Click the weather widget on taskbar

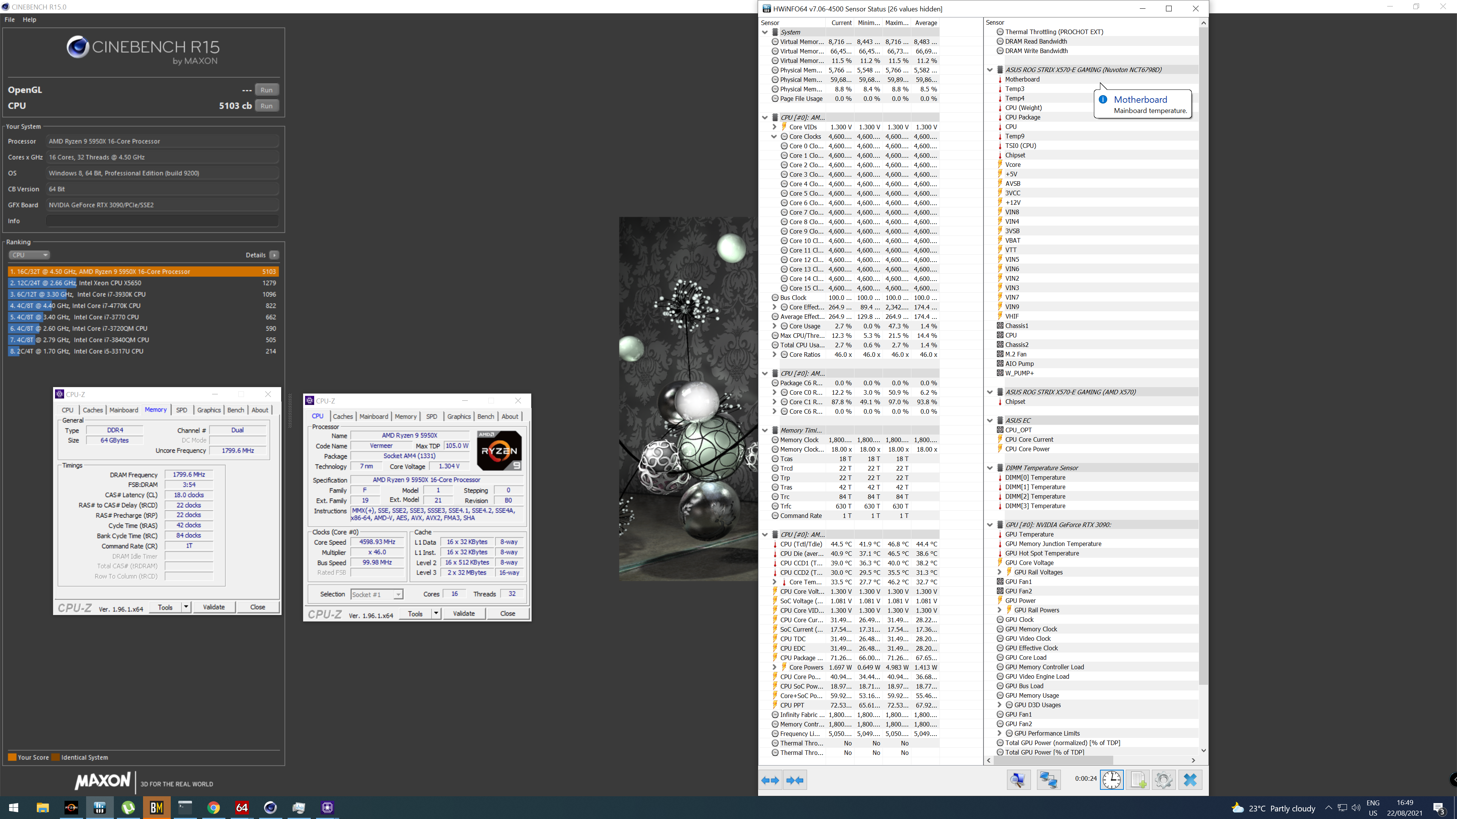1273,808
